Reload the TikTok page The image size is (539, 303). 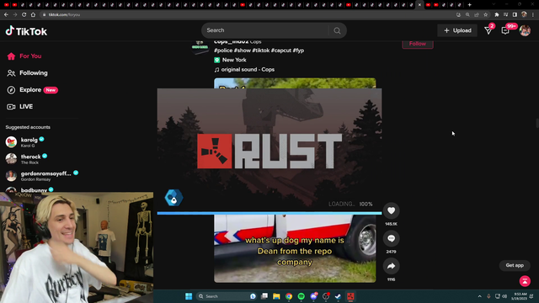(x=24, y=15)
